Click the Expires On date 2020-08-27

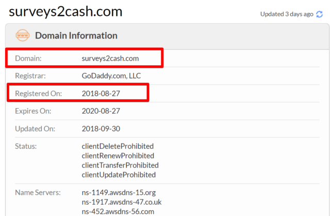click(101, 111)
